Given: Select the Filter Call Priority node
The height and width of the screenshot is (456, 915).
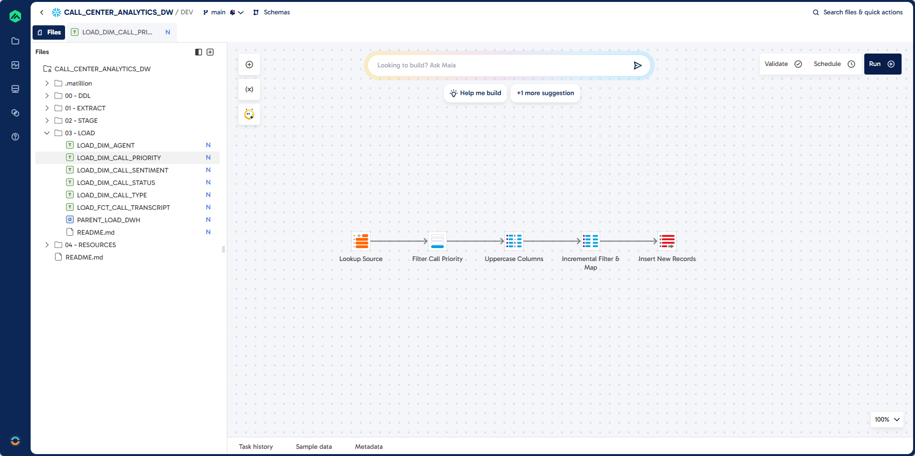Looking at the screenshot, I should click(x=437, y=241).
